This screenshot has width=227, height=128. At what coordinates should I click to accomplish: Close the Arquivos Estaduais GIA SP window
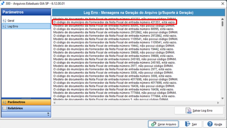(223, 4)
